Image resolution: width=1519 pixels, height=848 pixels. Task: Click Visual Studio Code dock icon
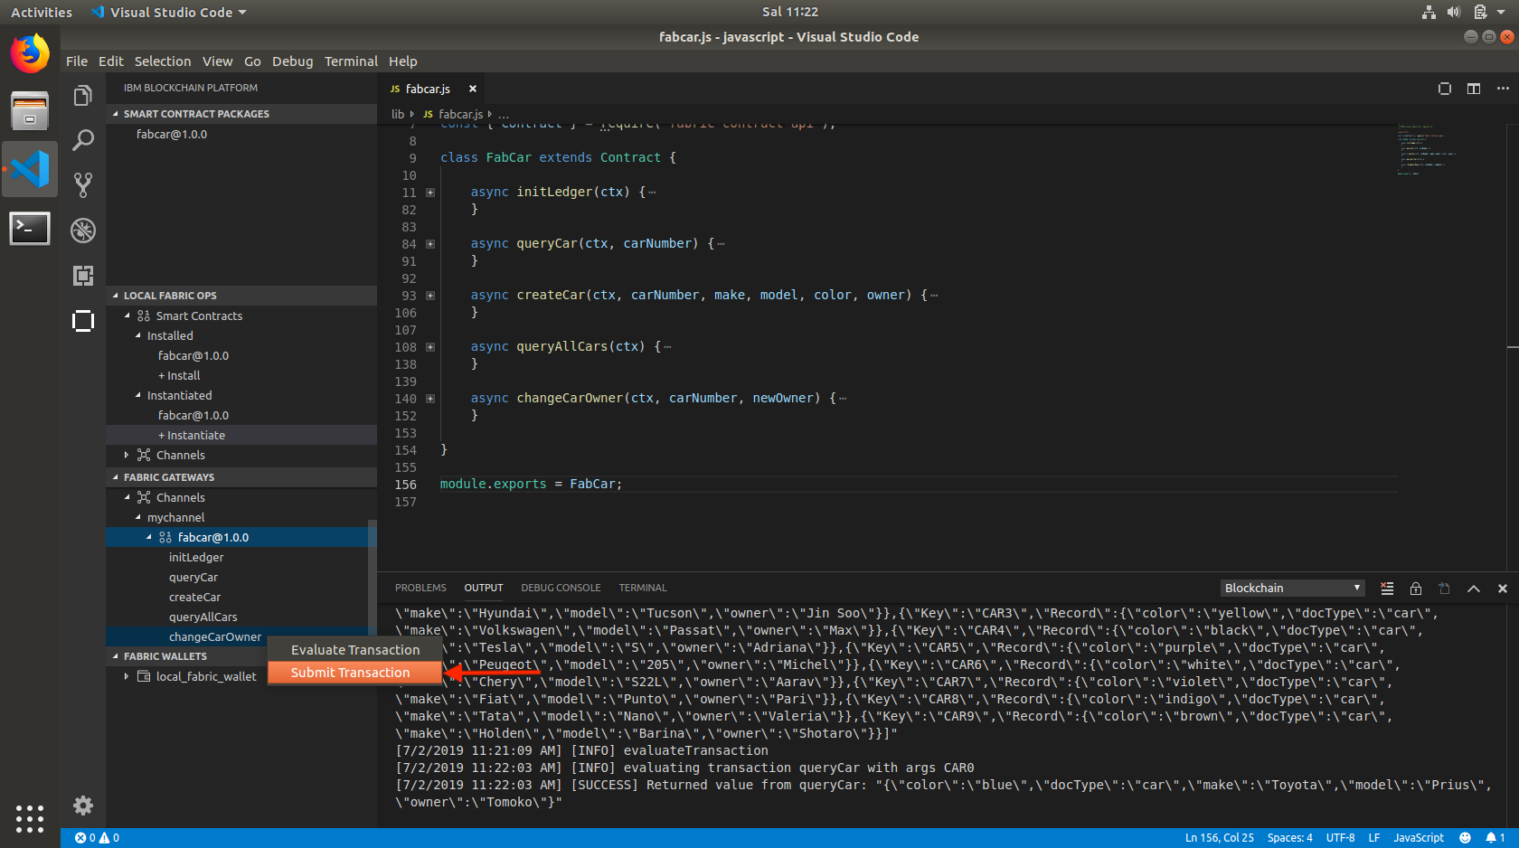pyautogui.click(x=30, y=169)
